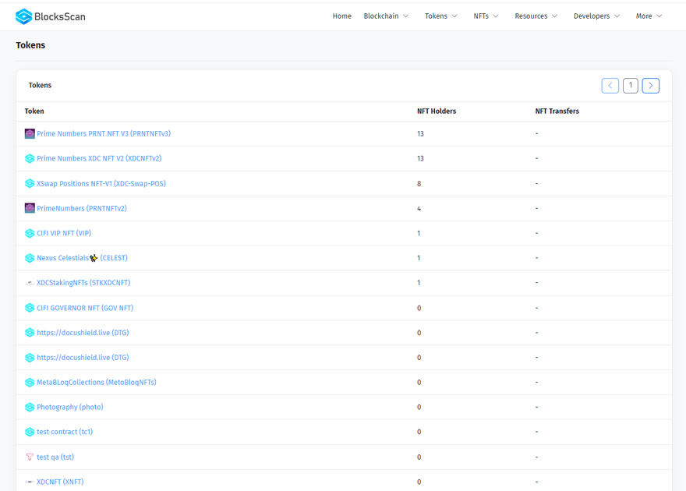
Task: Open the More menu in navbar
Action: point(649,16)
